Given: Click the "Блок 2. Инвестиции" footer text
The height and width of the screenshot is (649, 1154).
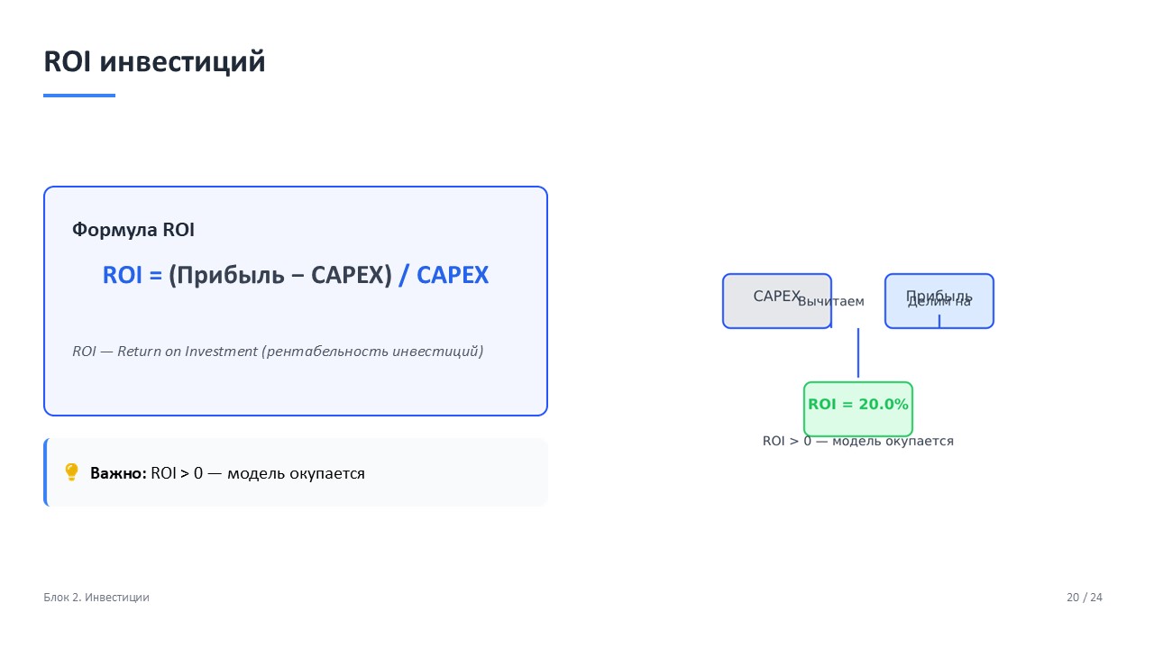Looking at the screenshot, I should tap(96, 598).
